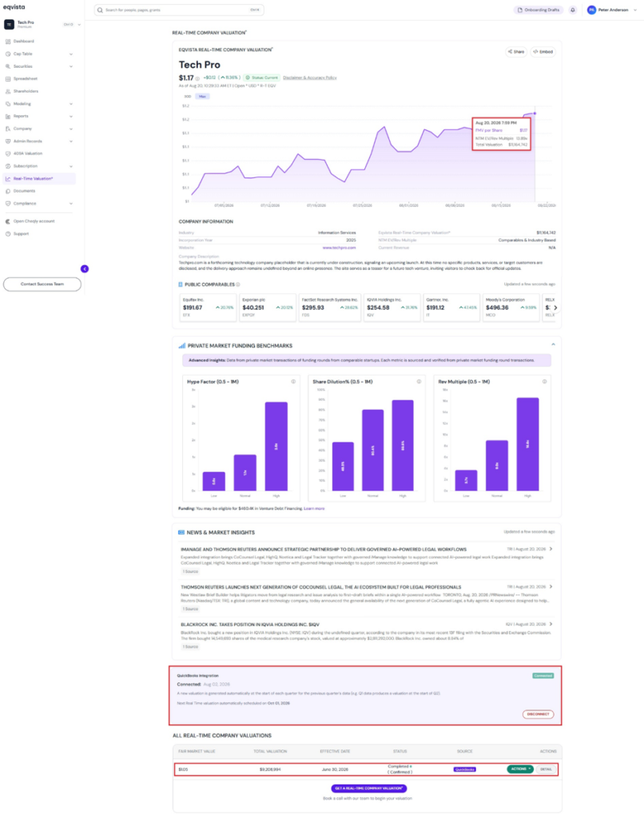Click the search magnifier icon
Screen dimensions: 644x818
pos(100,10)
